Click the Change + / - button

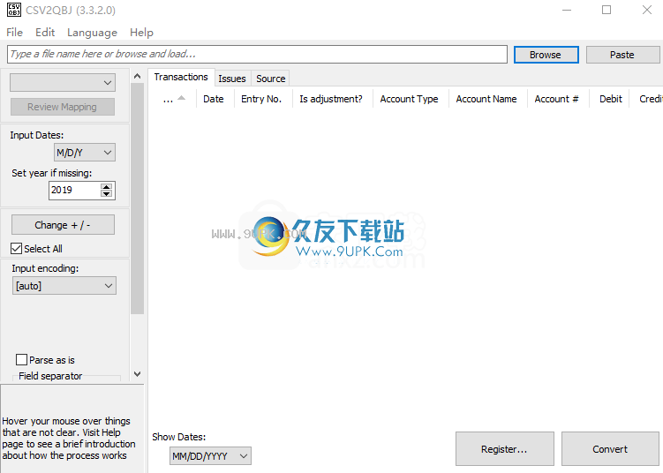63,225
